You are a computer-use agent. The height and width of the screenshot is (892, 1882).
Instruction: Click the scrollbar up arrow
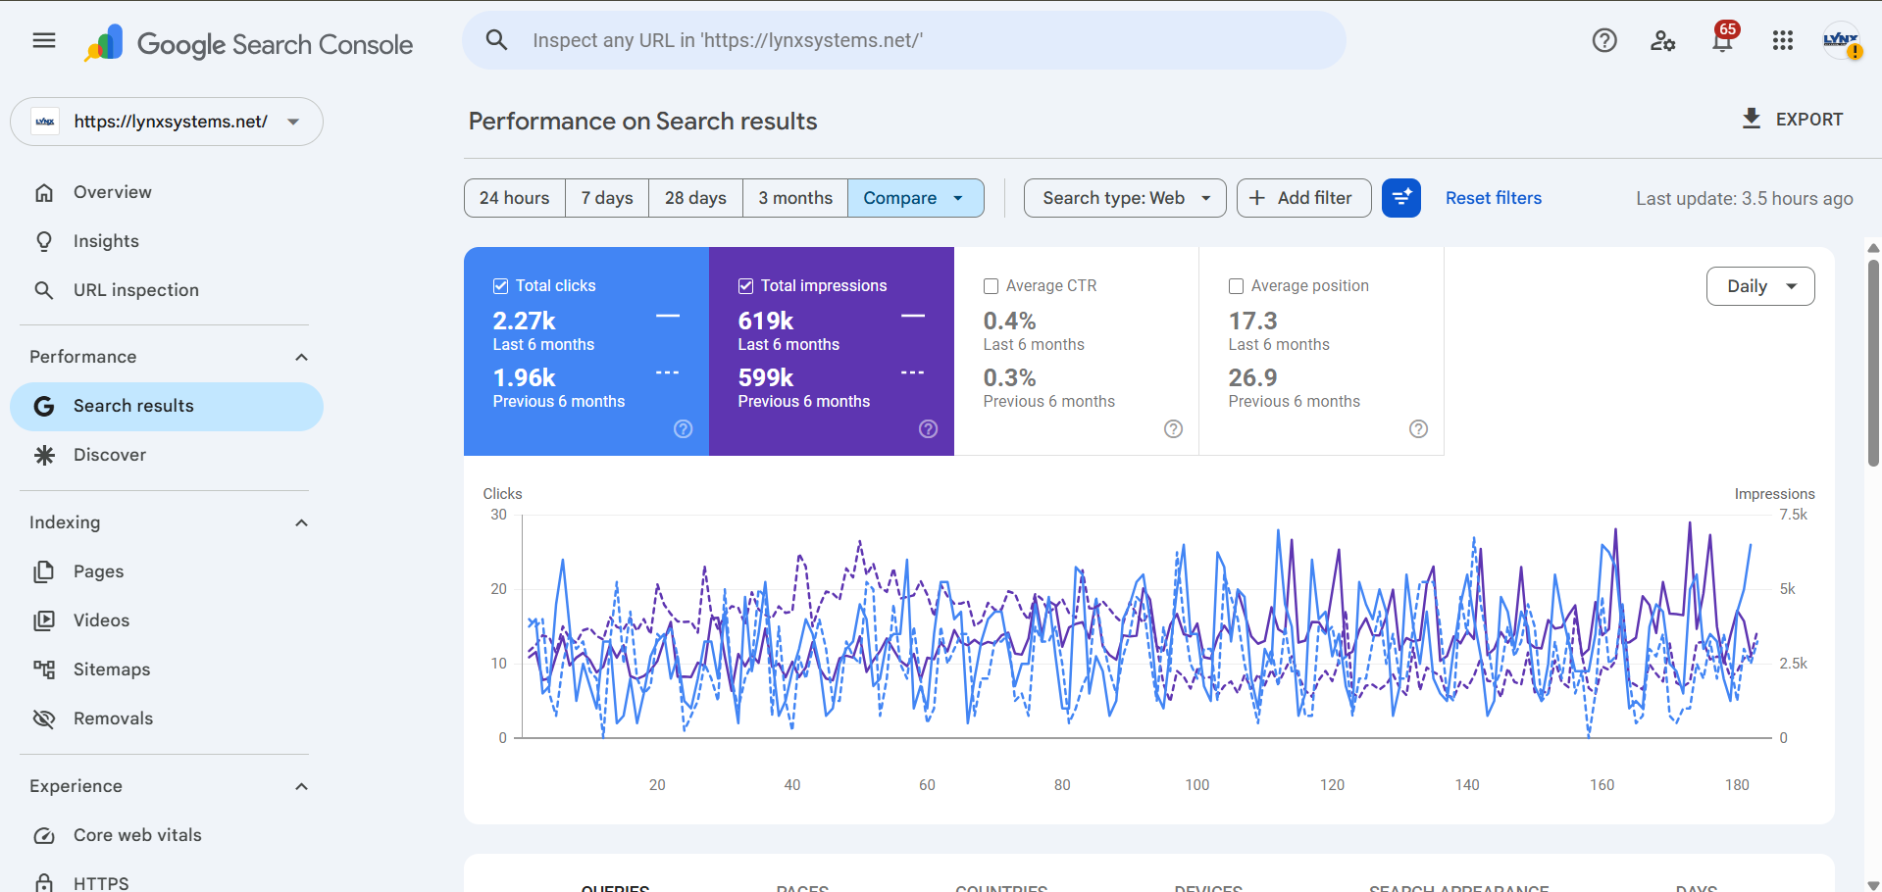pos(1873,248)
